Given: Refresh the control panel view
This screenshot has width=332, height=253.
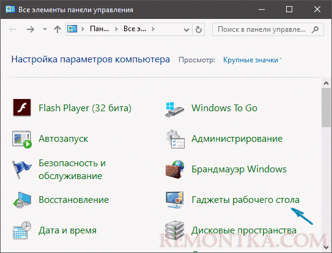Looking at the screenshot, I should click(198, 29).
